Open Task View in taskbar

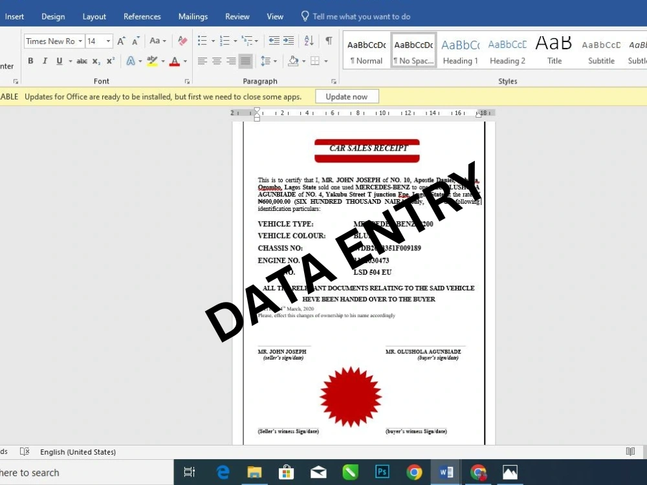190,472
